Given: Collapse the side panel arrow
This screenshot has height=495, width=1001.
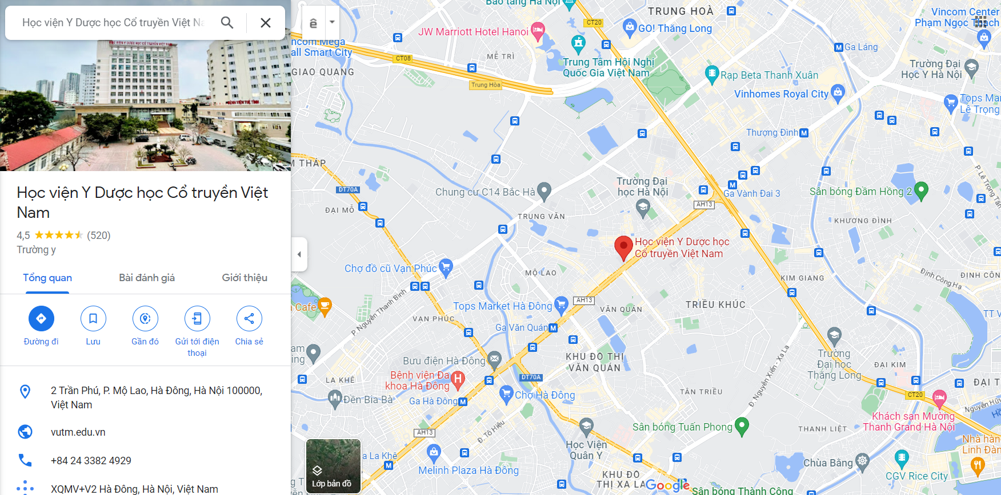Looking at the screenshot, I should (x=299, y=254).
